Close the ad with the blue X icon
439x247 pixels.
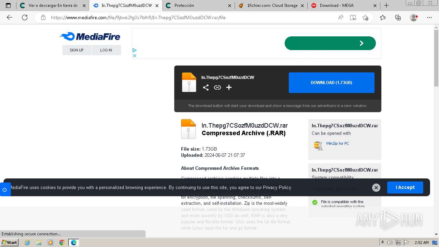[135, 56]
